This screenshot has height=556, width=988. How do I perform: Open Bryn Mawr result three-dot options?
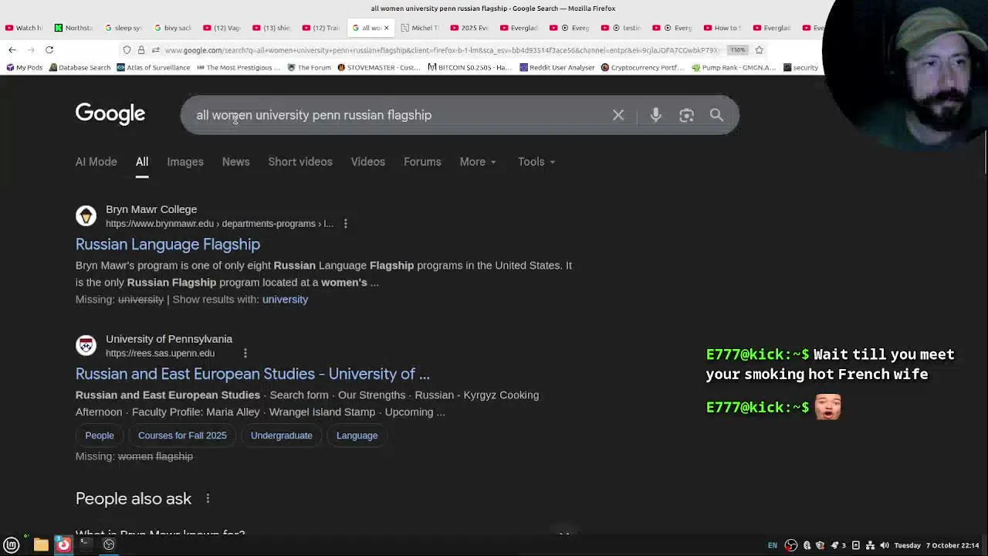click(345, 224)
